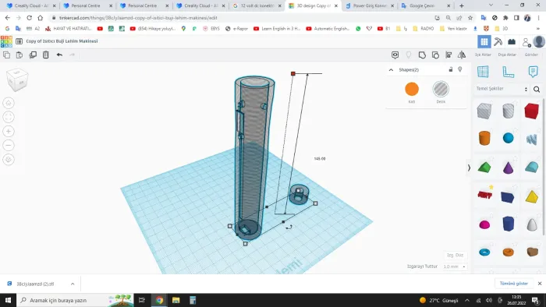Switch to the first Creality Cloud tab
This screenshot has height=307, width=546.
31,6
